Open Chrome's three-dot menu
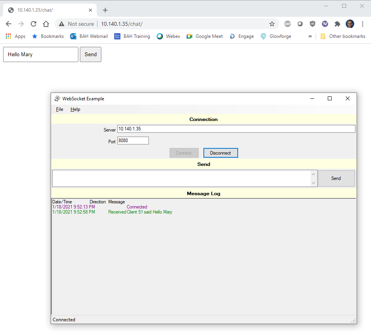Viewport: 371px width, 333px height. (363, 24)
